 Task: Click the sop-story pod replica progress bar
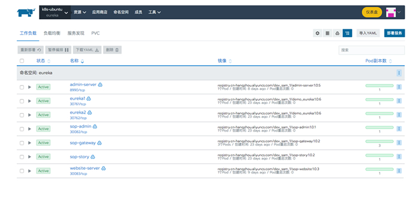pos(379,155)
